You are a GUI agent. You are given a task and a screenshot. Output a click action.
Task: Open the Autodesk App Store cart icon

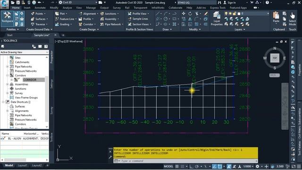pos(252,2)
